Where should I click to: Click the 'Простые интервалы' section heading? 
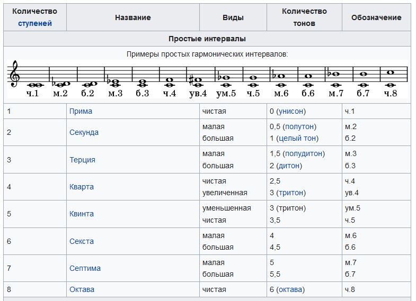coord(207,39)
